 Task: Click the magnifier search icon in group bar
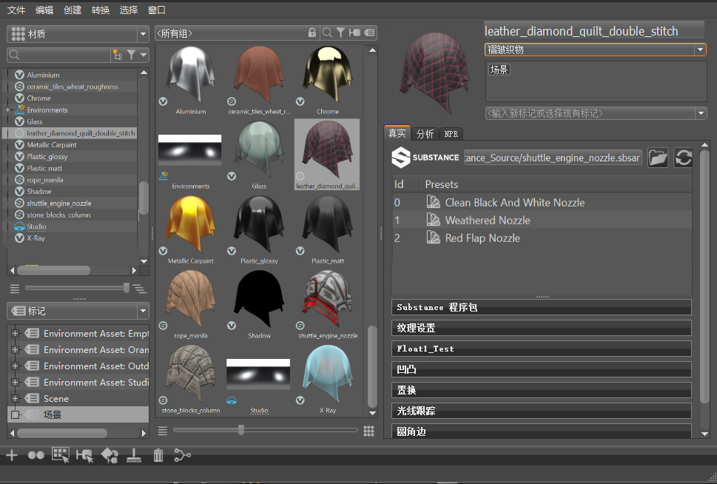tap(327, 33)
